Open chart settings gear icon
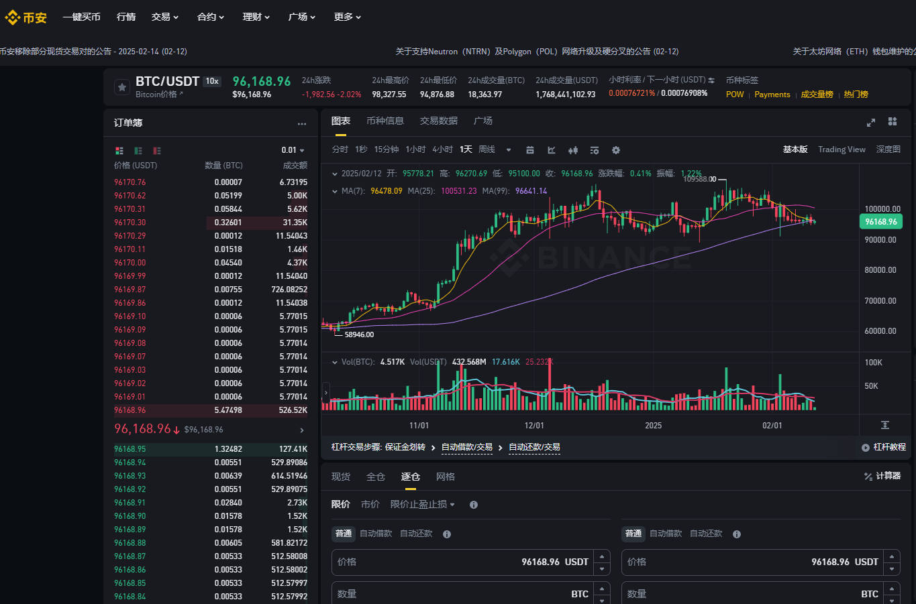 pyautogui.click(x=616, y=150)
